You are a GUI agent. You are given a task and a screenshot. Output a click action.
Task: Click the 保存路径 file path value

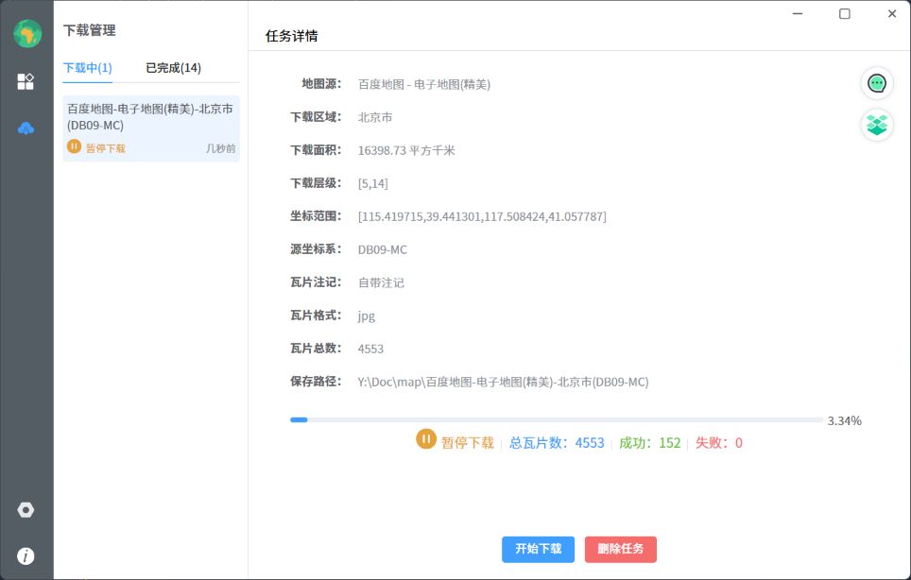coord(503,383)
